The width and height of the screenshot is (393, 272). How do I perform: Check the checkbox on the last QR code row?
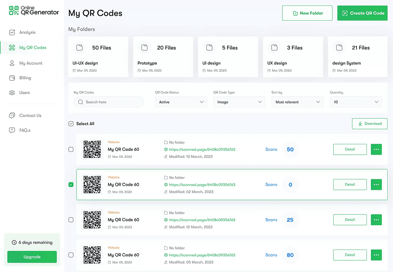coord(71,255)
